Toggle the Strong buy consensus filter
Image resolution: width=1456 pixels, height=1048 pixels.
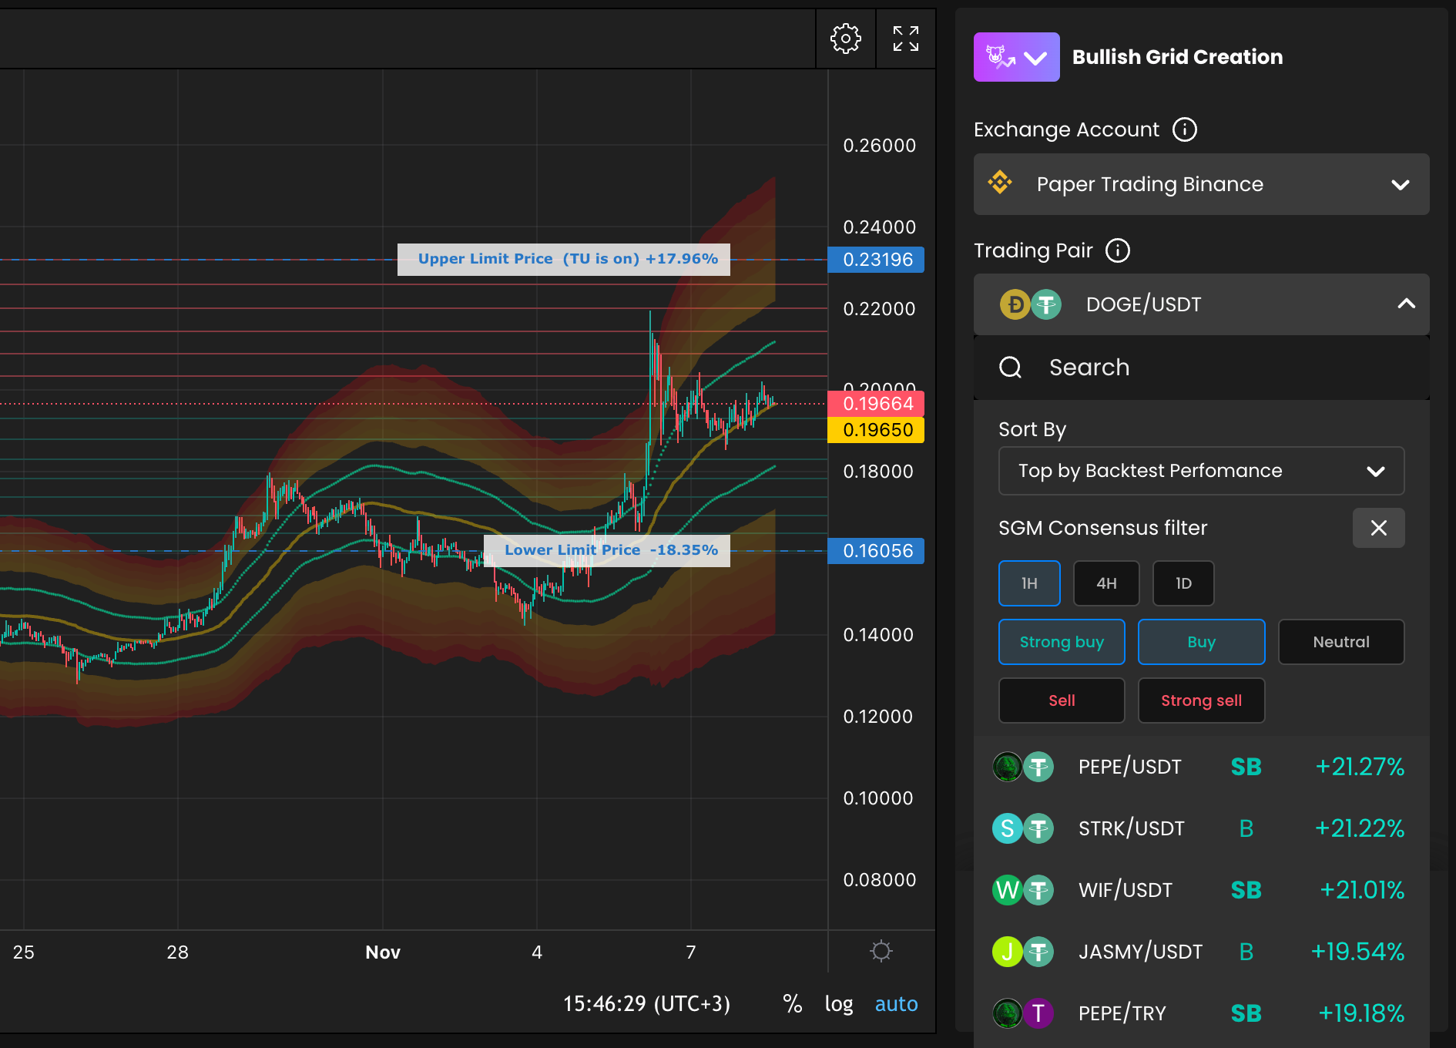point(1062,642)
